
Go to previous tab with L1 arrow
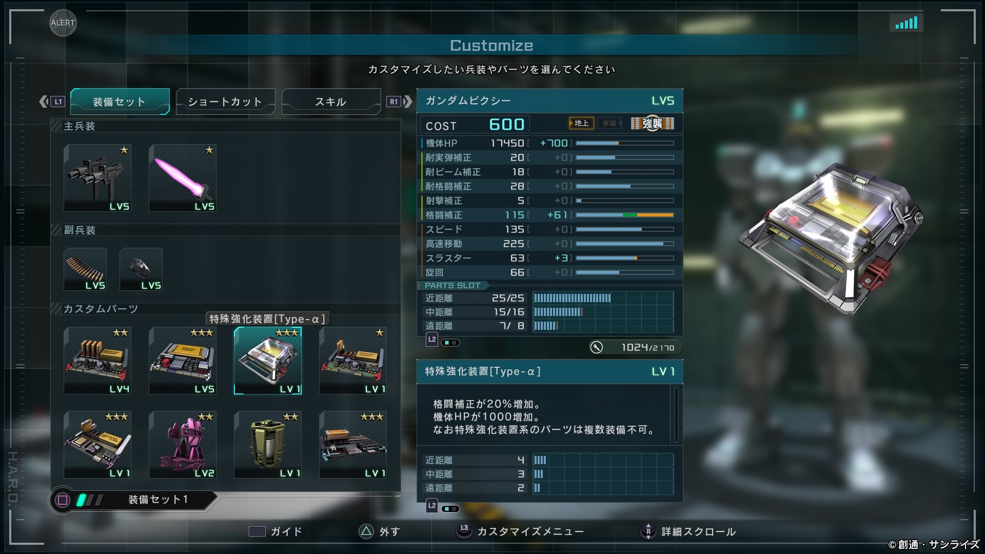[52, 102]
